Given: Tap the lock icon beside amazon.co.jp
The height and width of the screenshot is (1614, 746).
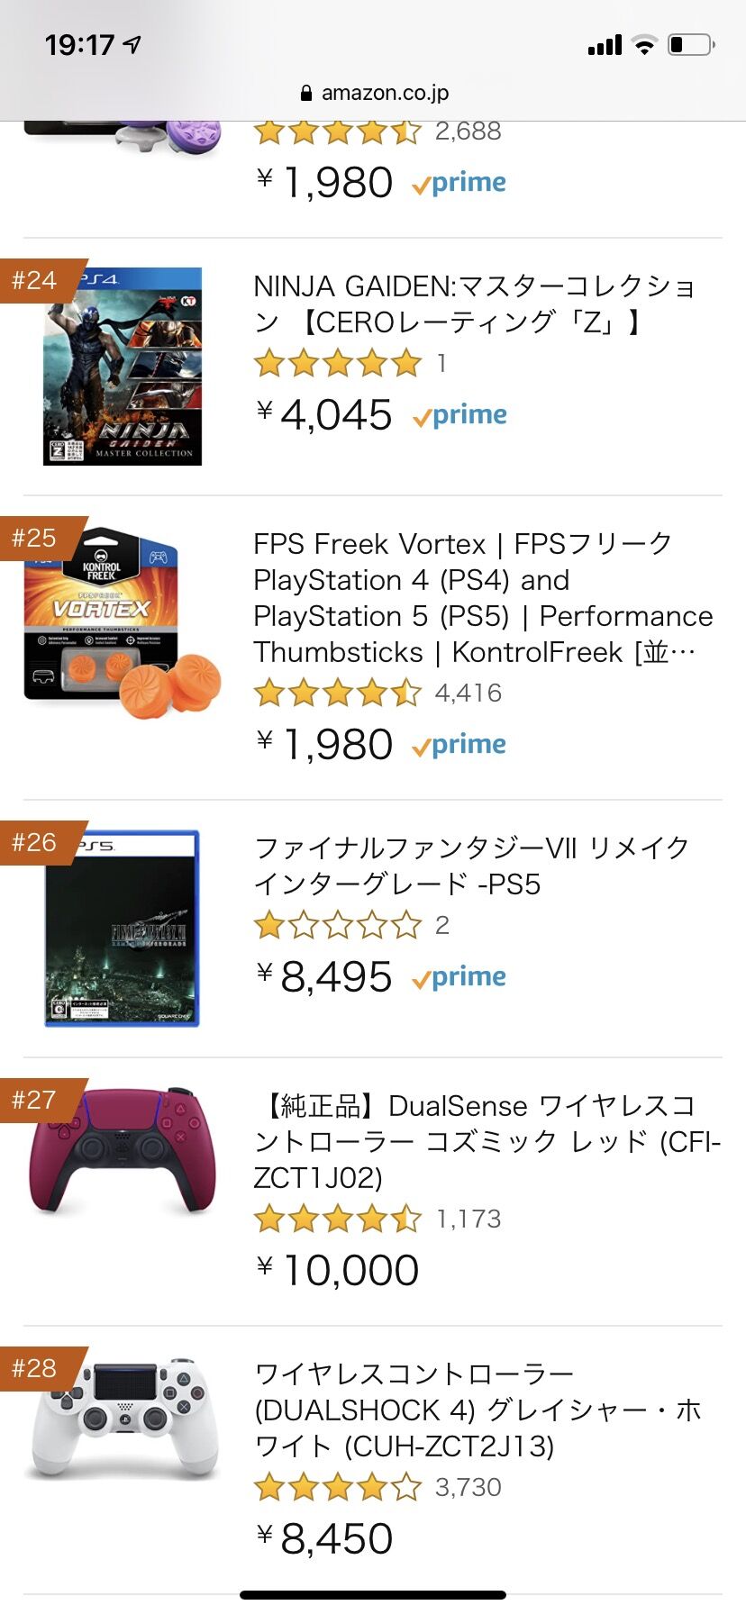Looking at the screenshot, I should point(305,93).
